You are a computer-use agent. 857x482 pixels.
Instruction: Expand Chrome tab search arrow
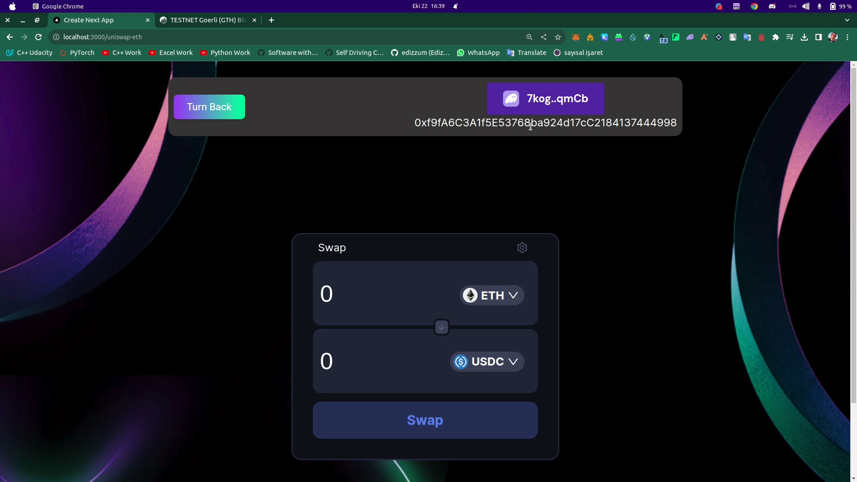847,20
